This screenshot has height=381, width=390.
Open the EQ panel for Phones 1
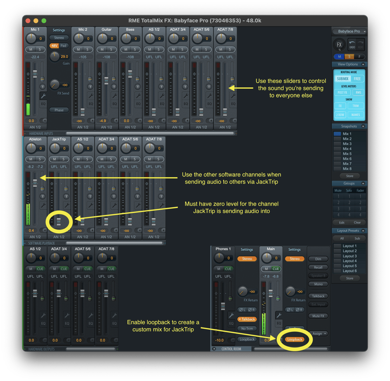(x=232, y=324)
